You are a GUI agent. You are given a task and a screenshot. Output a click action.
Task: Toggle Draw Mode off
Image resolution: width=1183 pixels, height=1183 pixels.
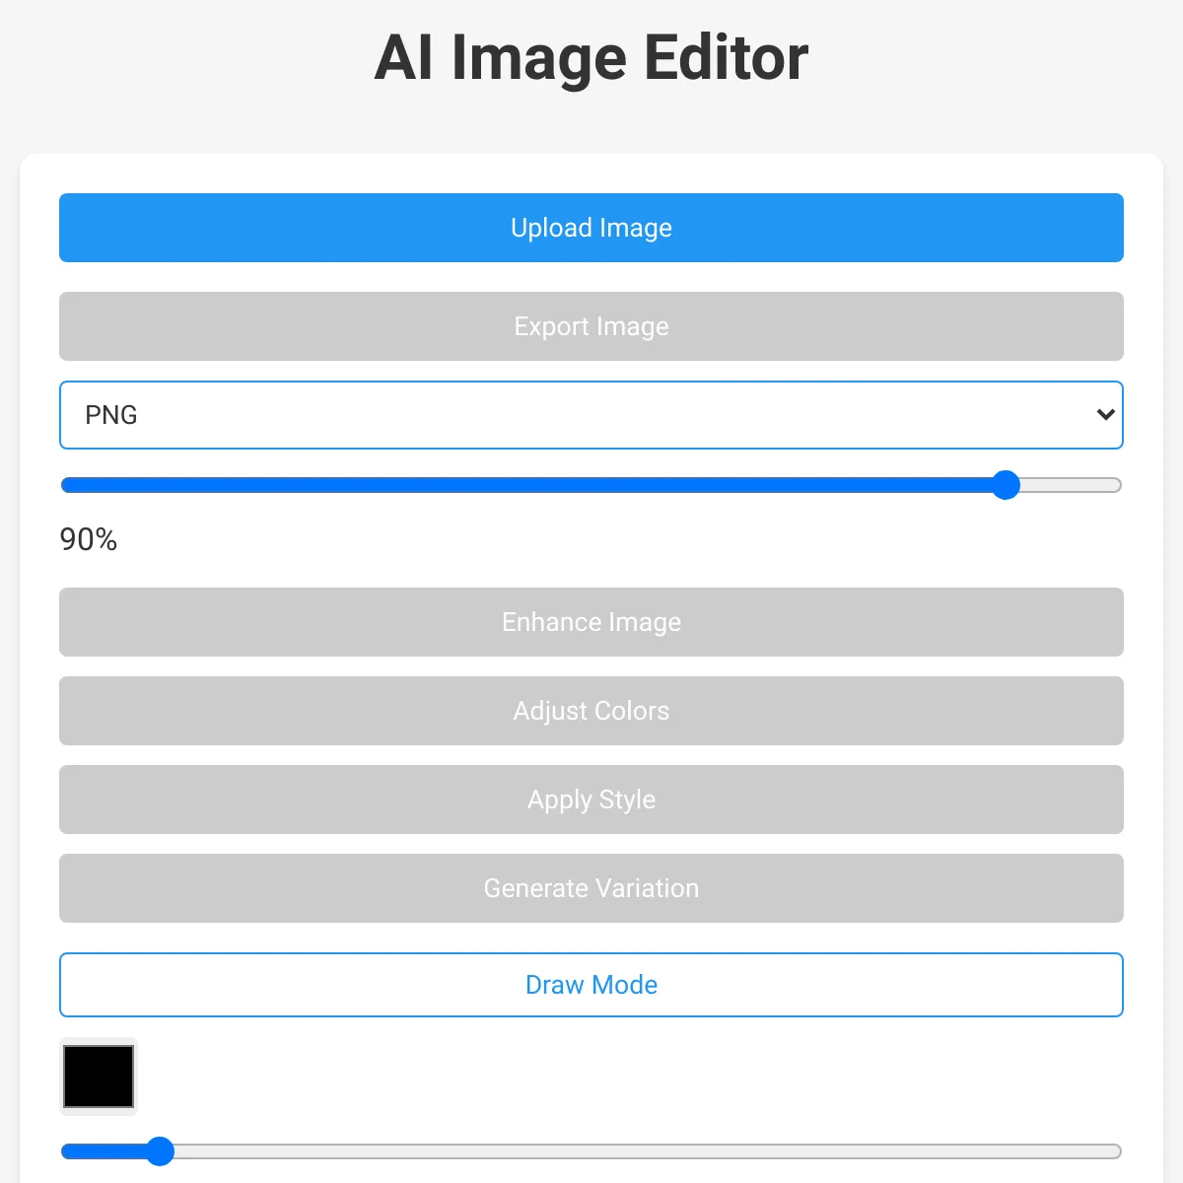tap(591, 984)
